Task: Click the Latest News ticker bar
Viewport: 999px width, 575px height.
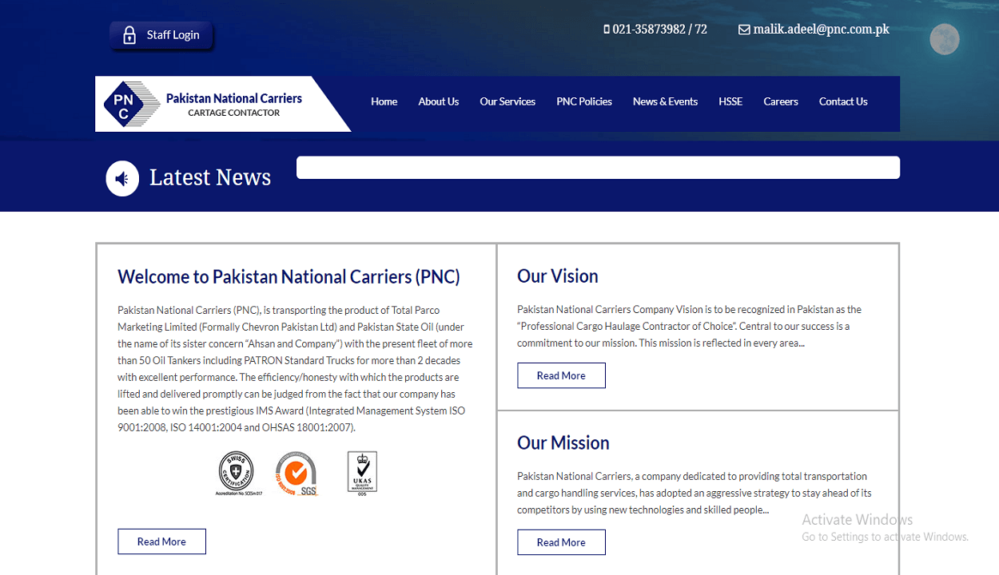Action: click(598, 168)
